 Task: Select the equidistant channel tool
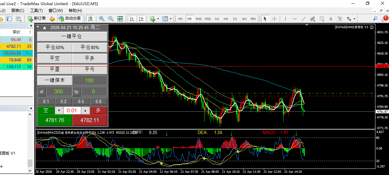point(313,19)
